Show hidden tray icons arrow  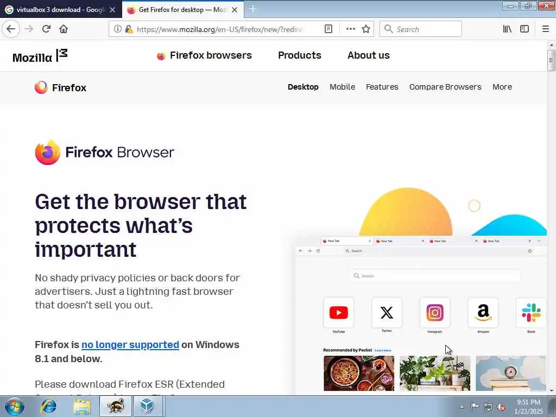(x=462, y=407)
